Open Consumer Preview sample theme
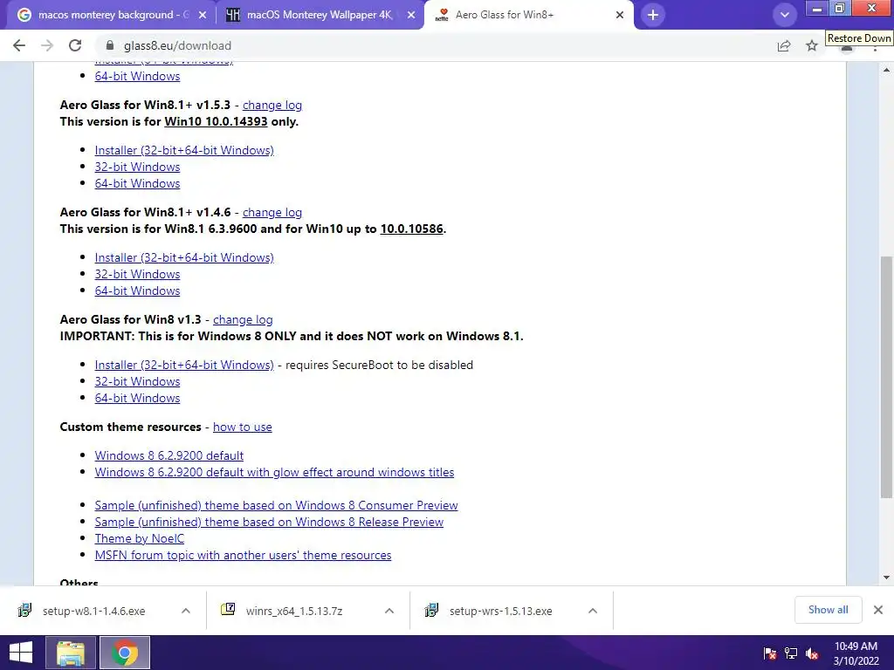The height and width of the screenshot is (670, 894). (276, 505)
